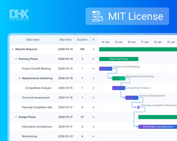Click the Technical Assessment chart label
The image size is (177, 141).
(x=152, y=96)
